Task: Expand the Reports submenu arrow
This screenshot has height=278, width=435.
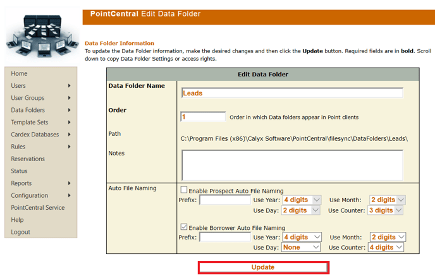Action: tap(69, 183)
